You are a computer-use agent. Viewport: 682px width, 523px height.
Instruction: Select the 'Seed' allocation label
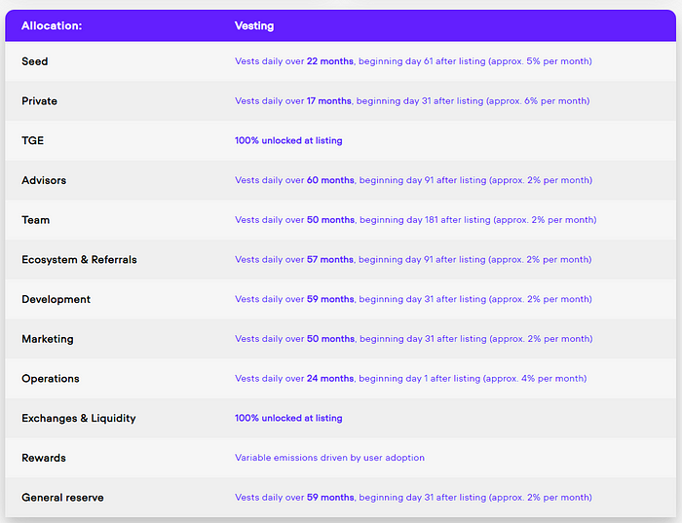click(35, 61)
